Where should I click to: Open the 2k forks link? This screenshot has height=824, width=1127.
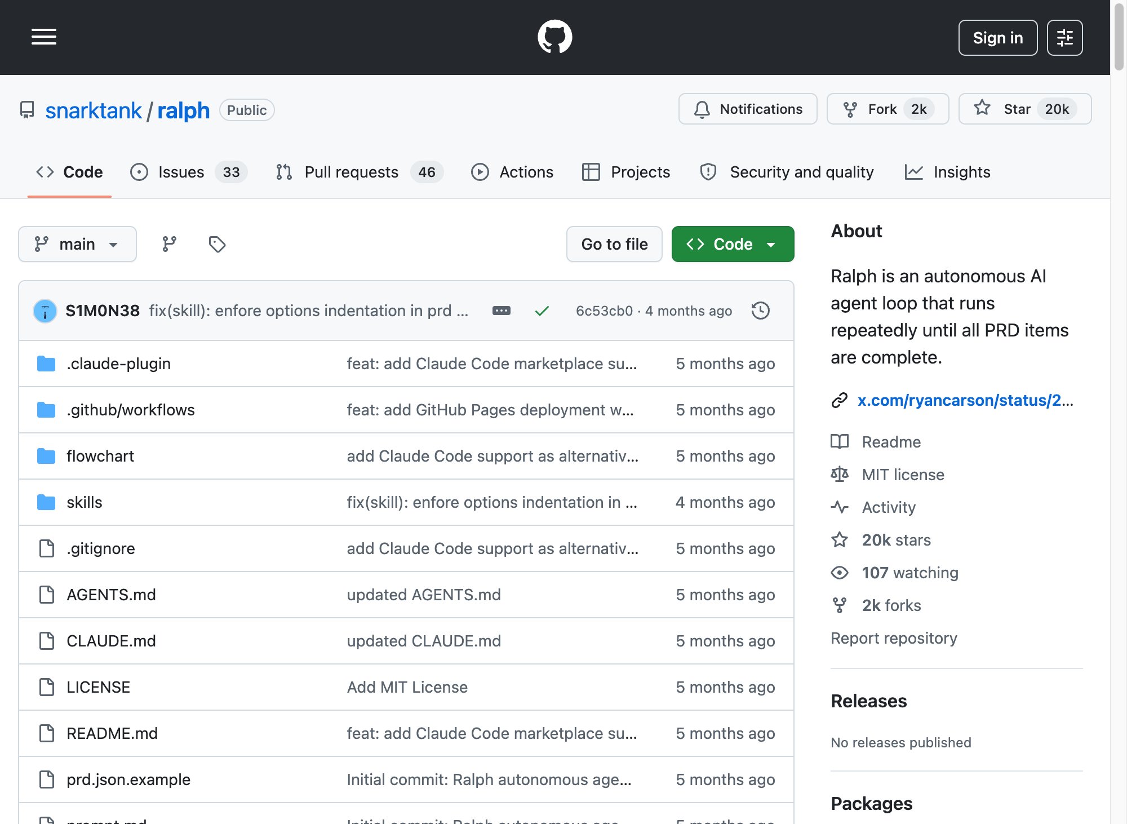tap(891, 605)
